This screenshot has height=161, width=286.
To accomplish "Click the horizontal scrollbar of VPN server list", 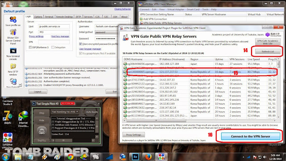I will [x=156, y=120].
